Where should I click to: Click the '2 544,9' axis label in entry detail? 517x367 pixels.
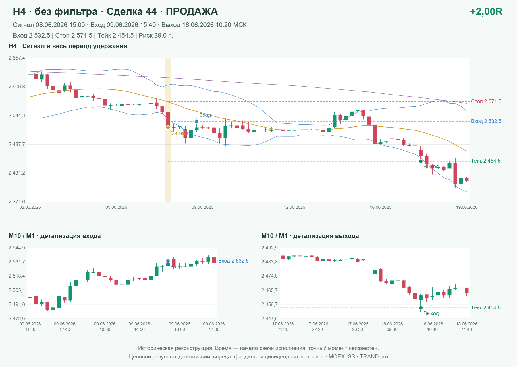[x=17, y=248]
